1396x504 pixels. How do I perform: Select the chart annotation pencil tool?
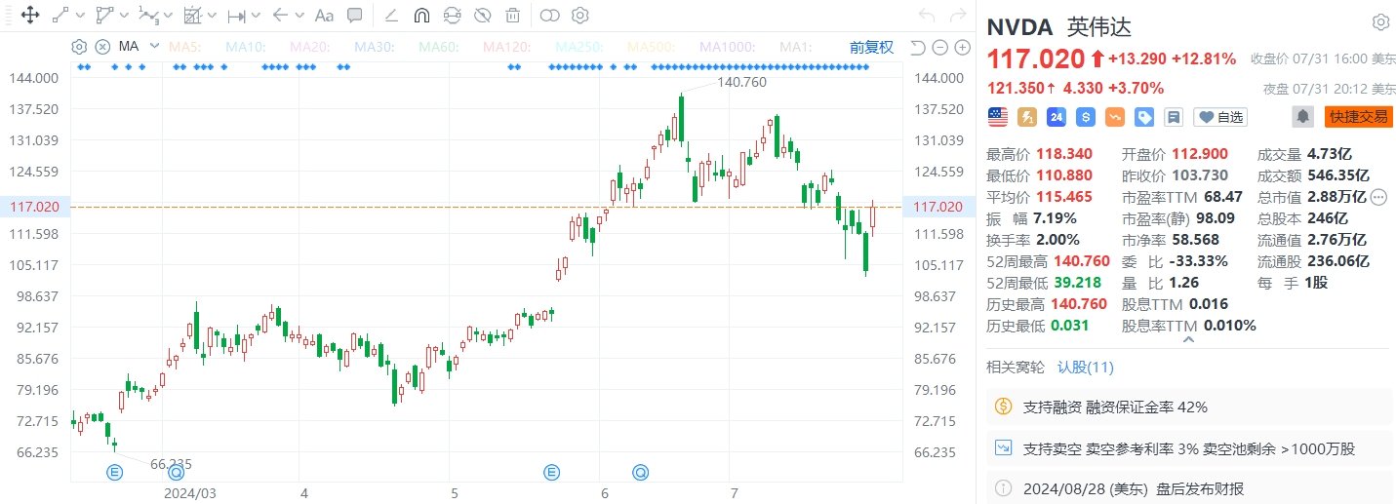(x=192, y=15)
